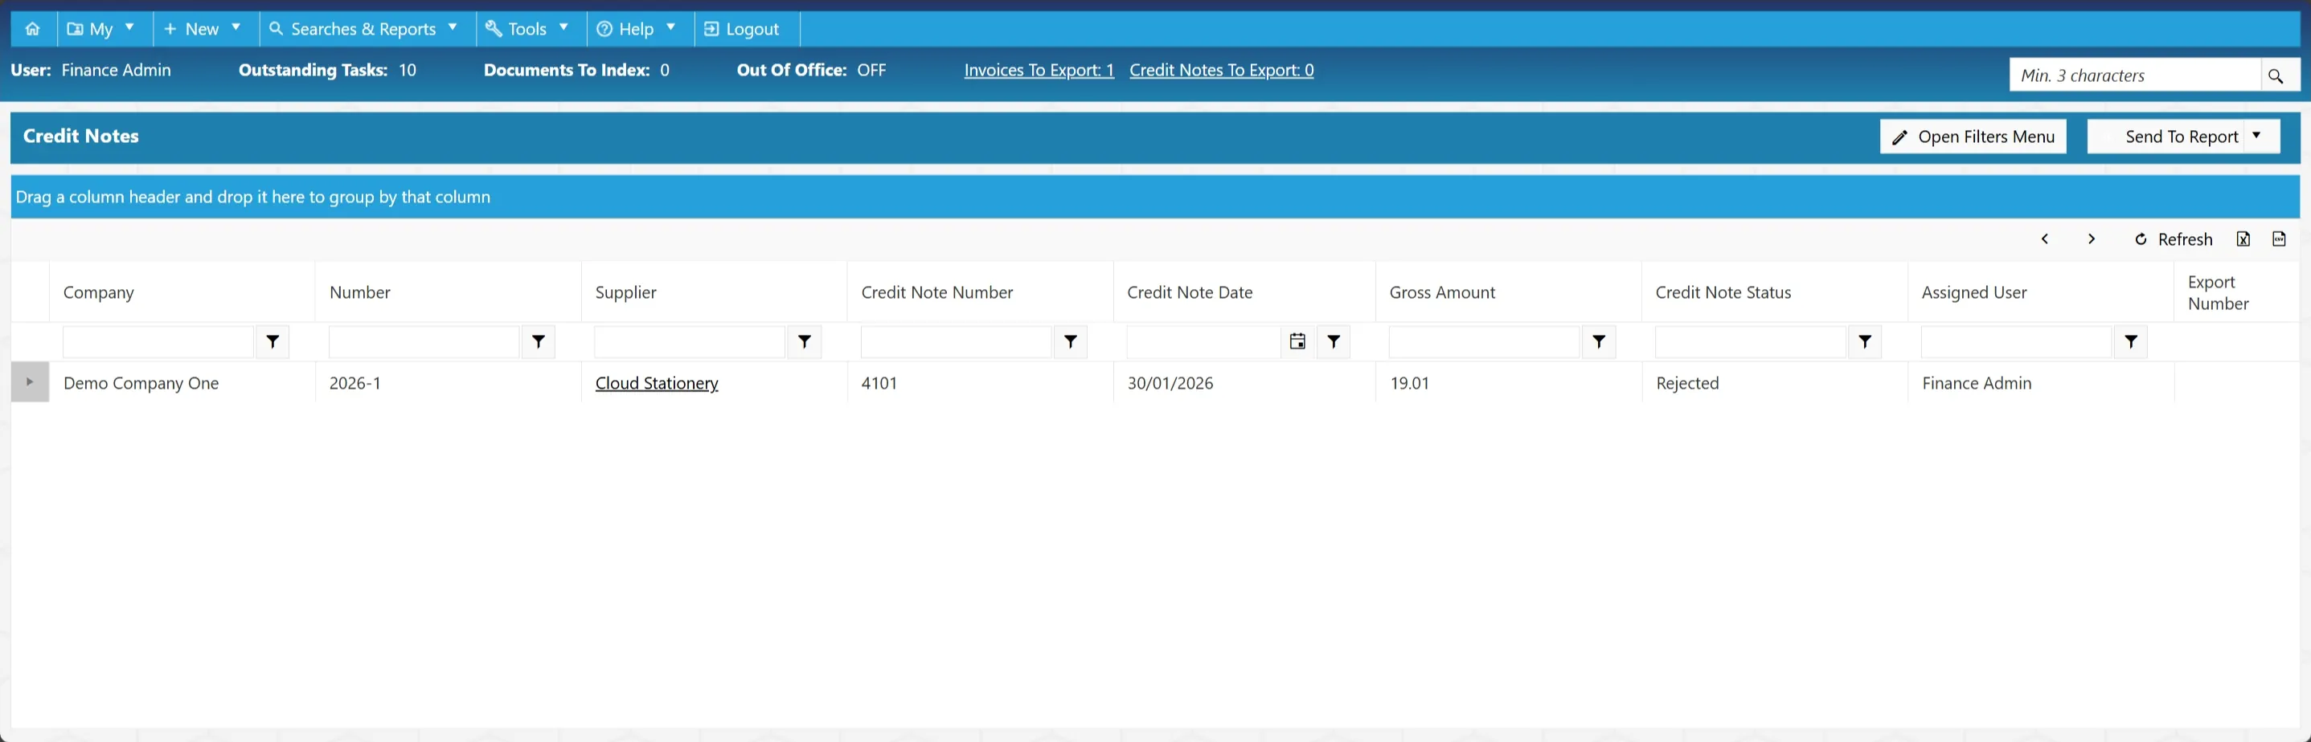
Task: Open Invoices To Export link
Action: (x=1039, y=70)
